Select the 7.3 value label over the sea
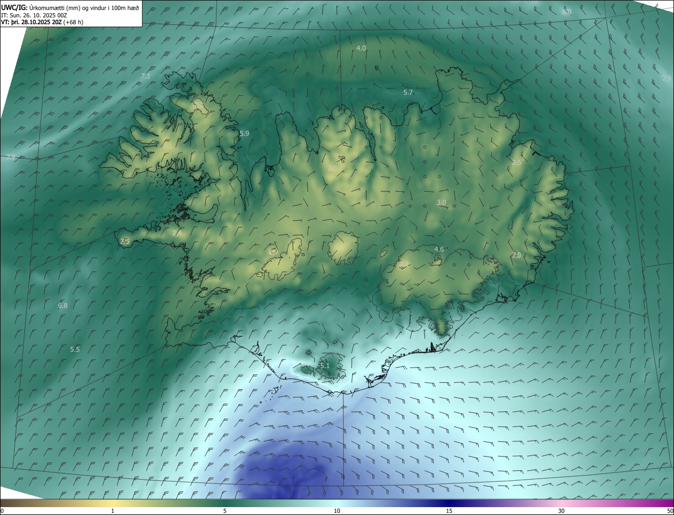This screenshot has height=515, width=674. coord(146,76)
